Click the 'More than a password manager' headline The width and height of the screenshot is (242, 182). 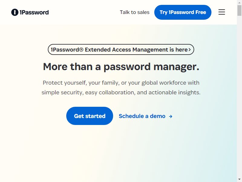click(121, 67)
